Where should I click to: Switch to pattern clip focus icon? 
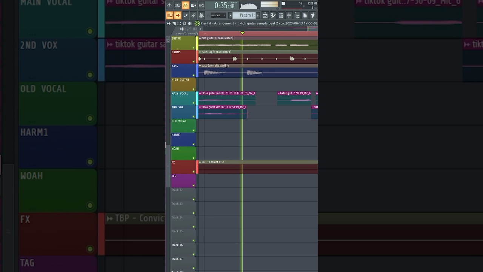195,29
